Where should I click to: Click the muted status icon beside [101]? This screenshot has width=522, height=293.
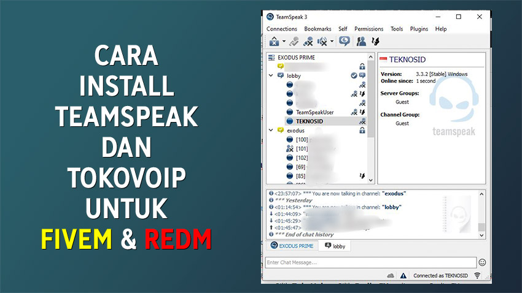(x=290, y=148)
